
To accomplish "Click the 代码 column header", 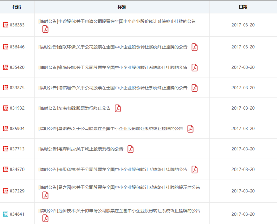I will 17,7.
